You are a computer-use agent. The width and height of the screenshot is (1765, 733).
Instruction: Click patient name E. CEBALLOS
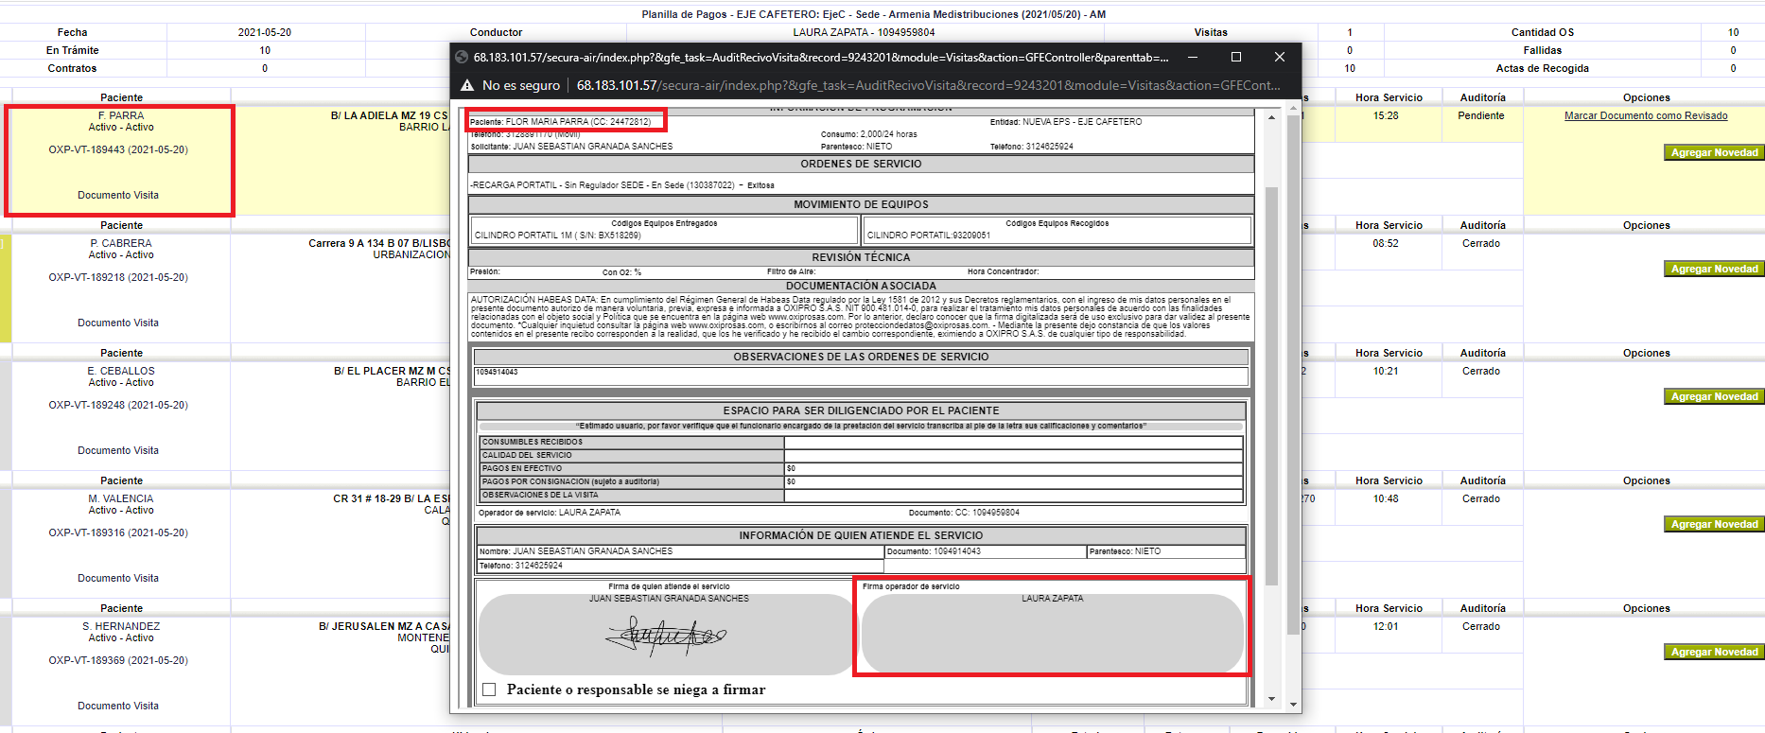[x=121, y=371]
